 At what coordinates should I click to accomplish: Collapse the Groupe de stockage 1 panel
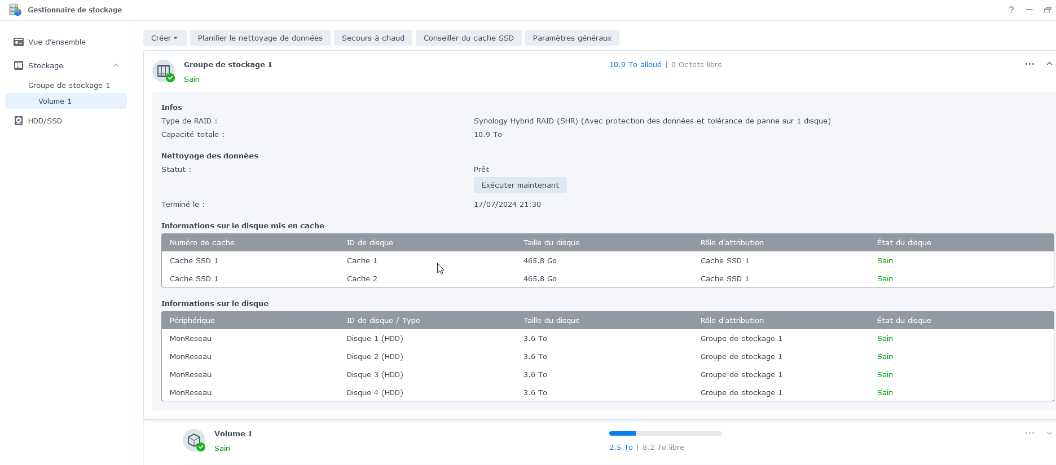coord(1049,64)
